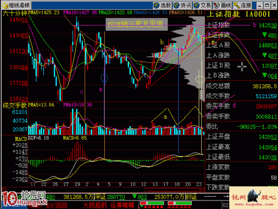278x209 pixels.
Task: Select the green PMA20=1420.68 indicator value
Action: click(116, 13)
